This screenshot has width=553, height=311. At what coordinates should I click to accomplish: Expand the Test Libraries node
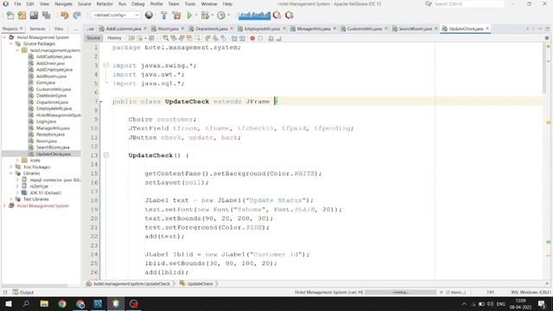(x=11, y=200)
